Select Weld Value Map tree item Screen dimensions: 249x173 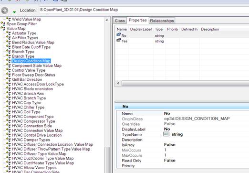tap(26, 19)
